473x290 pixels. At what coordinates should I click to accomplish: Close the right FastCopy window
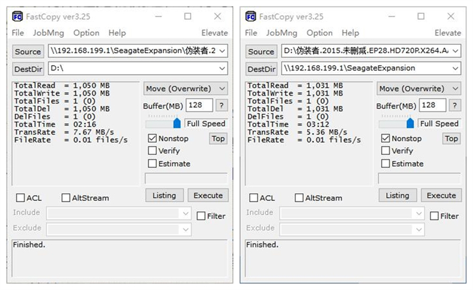coord(450,16)
